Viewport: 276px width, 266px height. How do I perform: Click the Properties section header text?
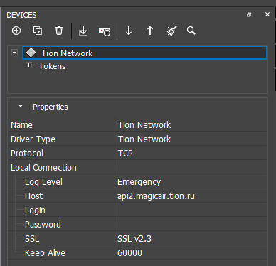point(51,107)
